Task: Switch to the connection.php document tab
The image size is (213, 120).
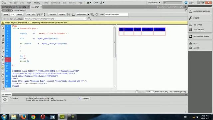Action: click(x=8, y=7)
